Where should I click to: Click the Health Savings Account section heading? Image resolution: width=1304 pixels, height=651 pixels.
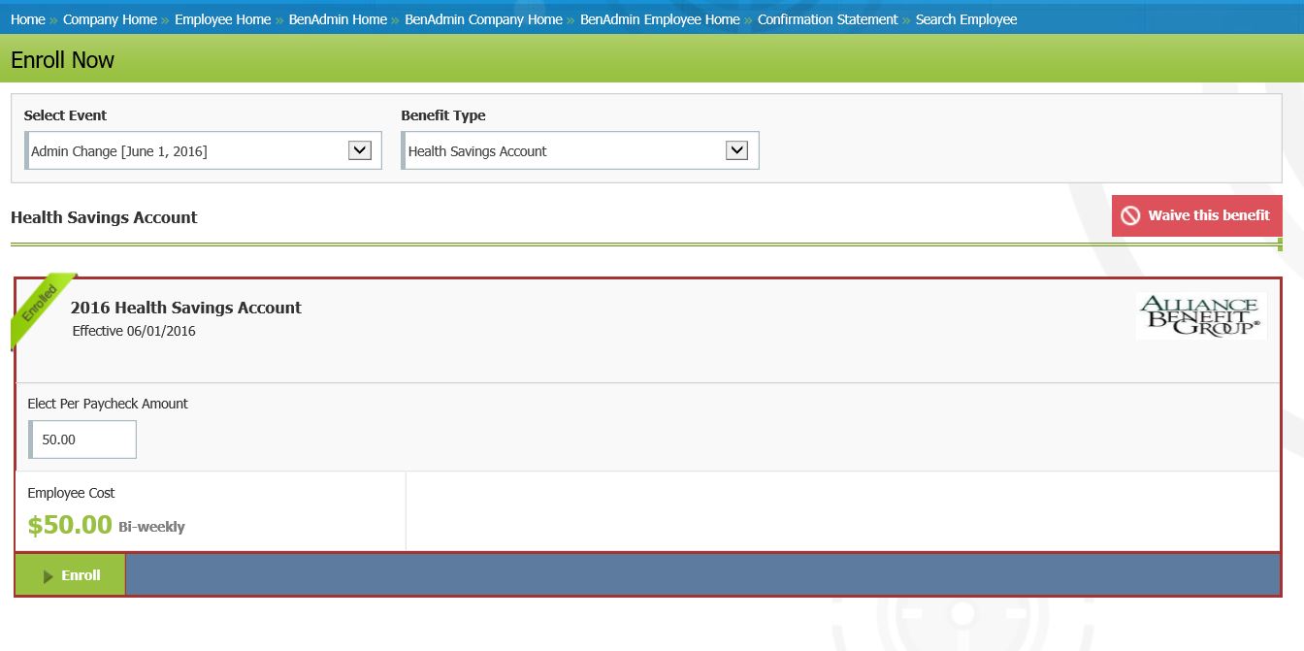(104, 217)
